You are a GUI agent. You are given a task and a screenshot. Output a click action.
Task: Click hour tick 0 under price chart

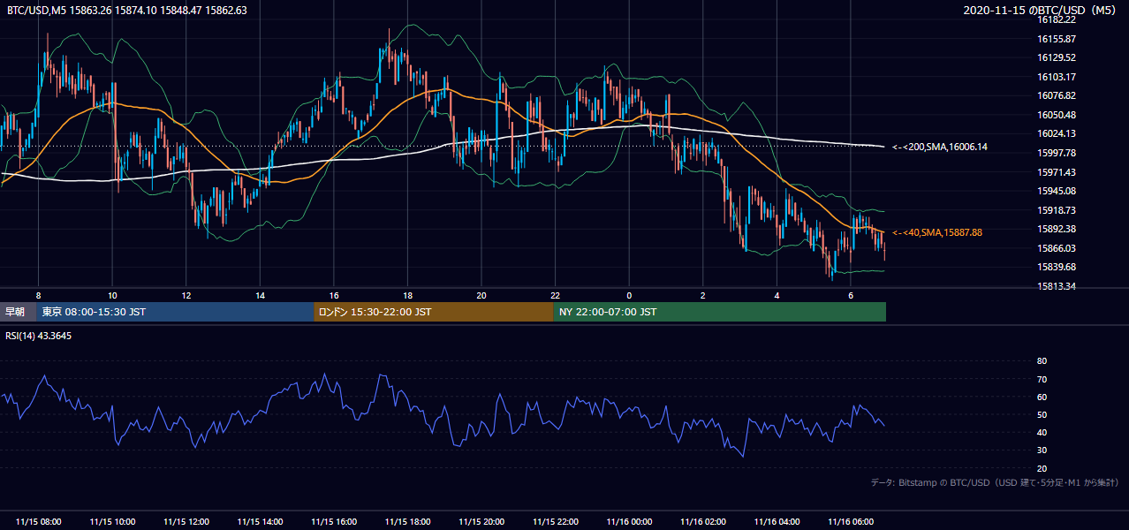pos(629,295)
